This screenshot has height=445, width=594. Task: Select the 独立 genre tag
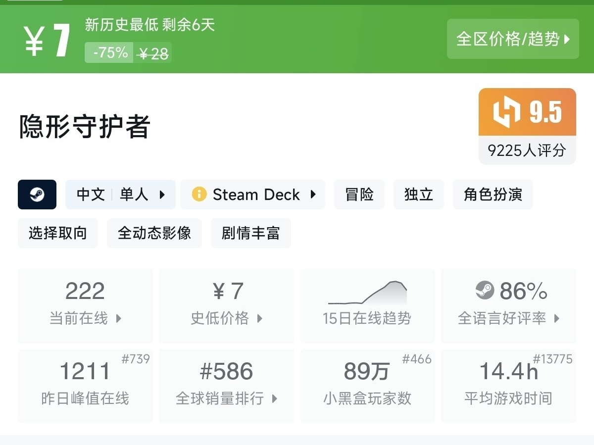pos(419,195)
